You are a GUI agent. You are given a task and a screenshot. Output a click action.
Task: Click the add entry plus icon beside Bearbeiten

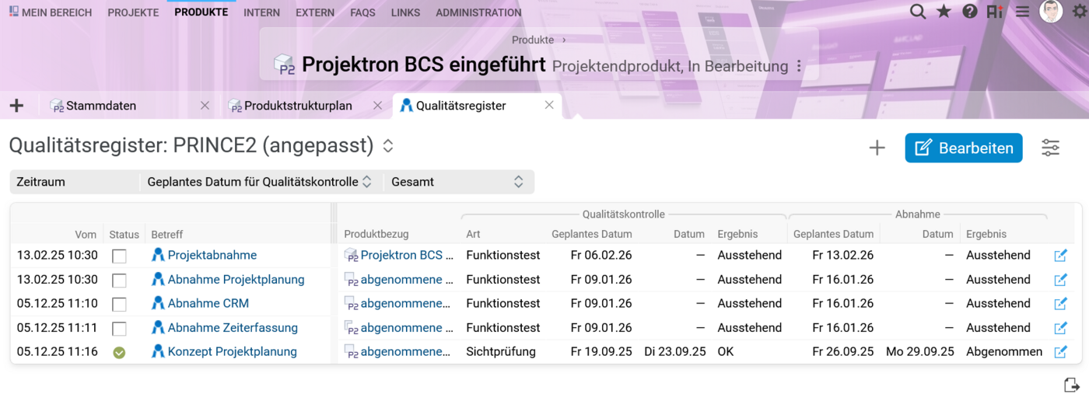(877, 148)
